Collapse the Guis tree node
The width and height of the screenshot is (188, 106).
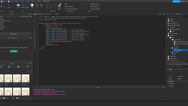coord(168,38)
